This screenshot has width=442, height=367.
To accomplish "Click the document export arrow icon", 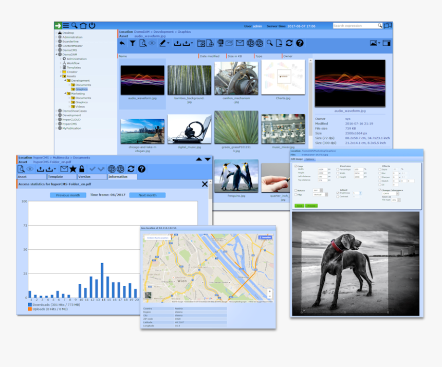I will pos(279,43).
